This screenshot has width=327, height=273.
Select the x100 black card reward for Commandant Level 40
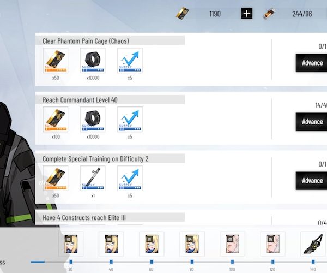coord(56,120)
